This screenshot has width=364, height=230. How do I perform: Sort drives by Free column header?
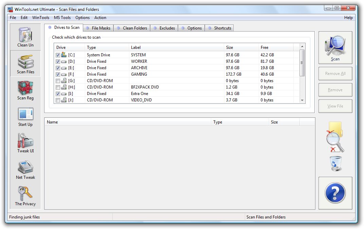[x=276, y=47]
